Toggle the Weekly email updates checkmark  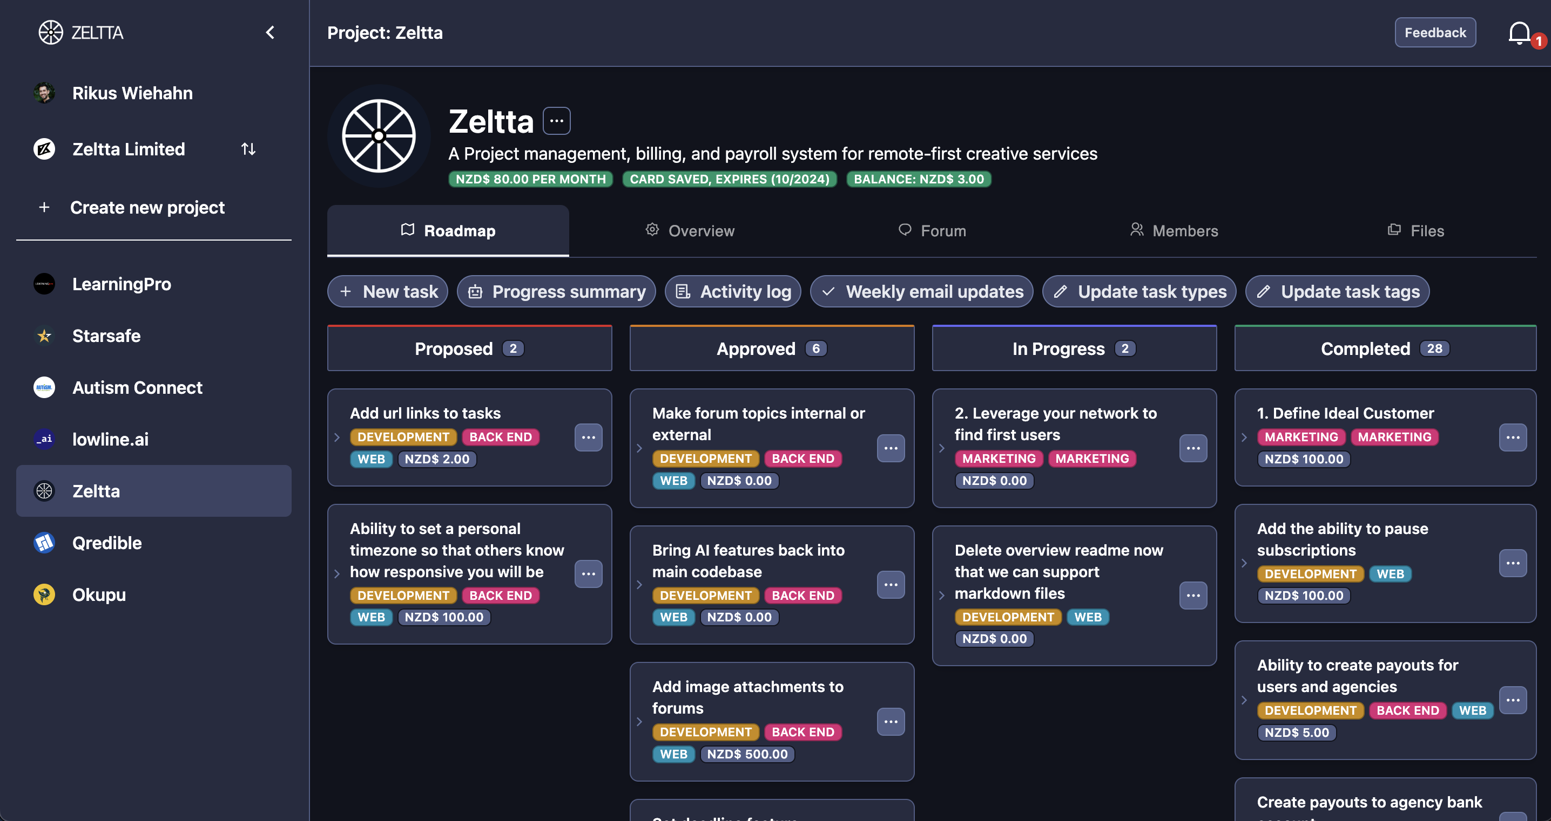828,292
